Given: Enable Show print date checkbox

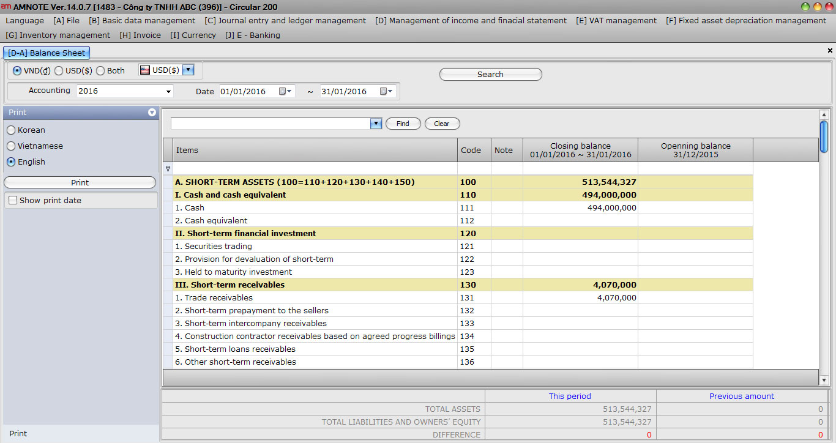Looking at the screenshot, I should [13, 200].
